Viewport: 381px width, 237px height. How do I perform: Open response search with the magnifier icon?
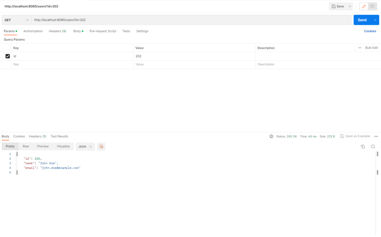click(373, 146)
